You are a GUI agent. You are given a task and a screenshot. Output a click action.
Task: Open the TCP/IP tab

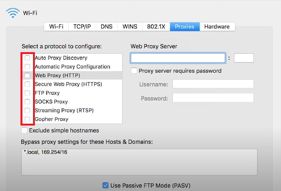[82, 27]
